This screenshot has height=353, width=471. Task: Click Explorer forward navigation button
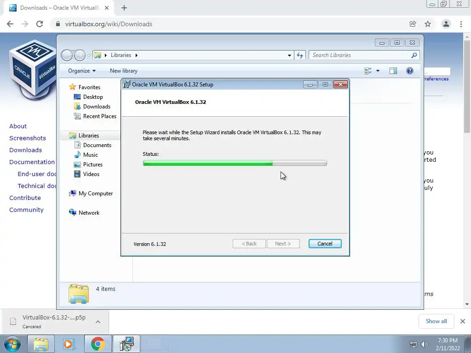click(80, 55)
